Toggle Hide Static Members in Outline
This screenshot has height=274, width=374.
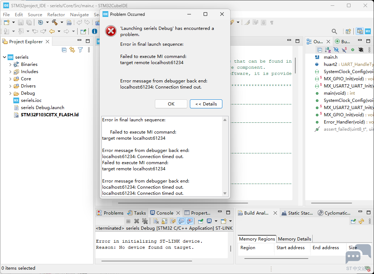pos(344,50)
